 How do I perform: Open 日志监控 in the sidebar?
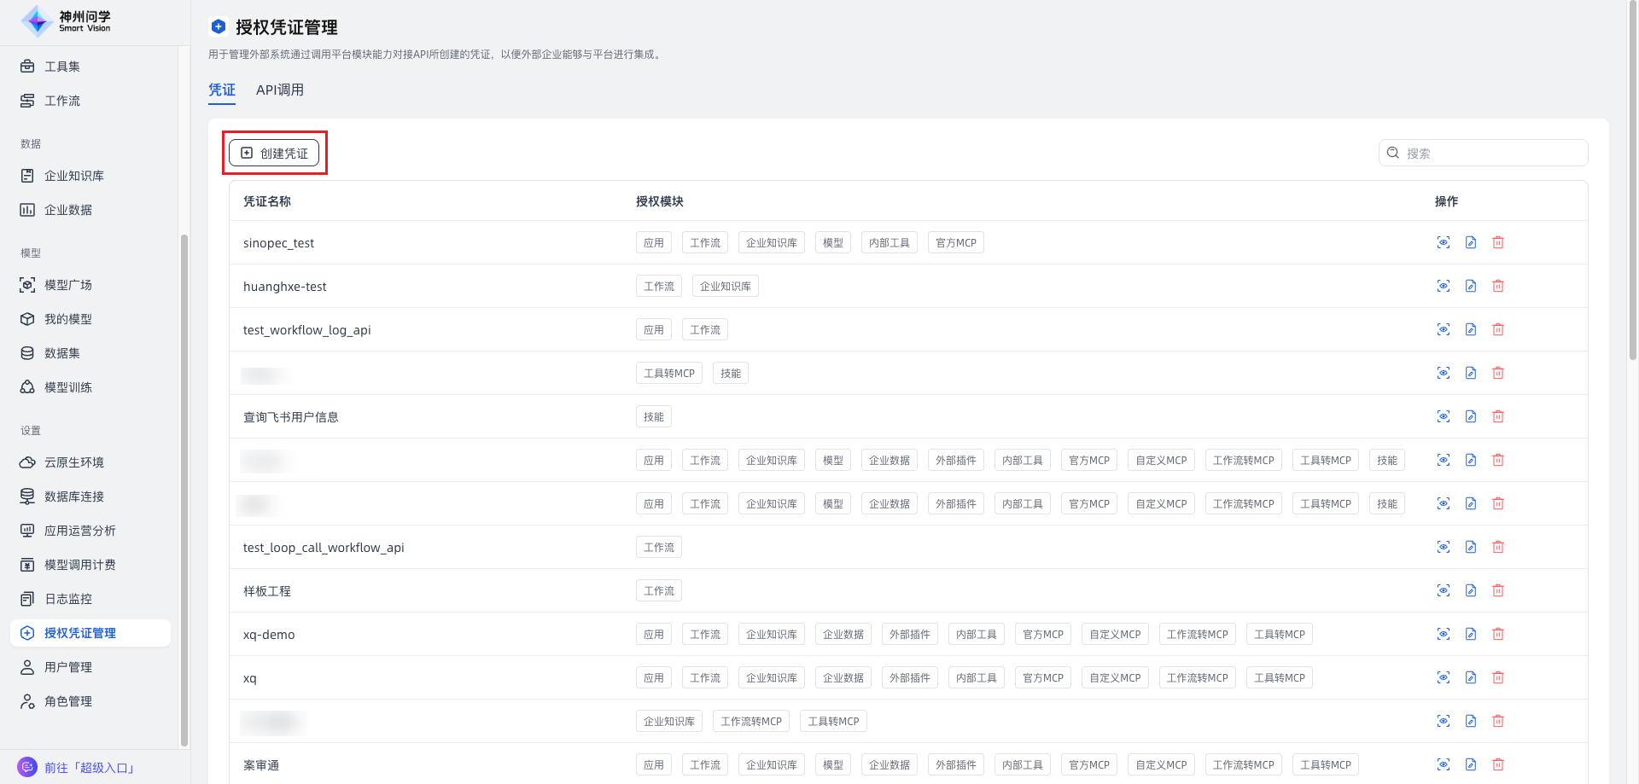[x=90, y=599]
